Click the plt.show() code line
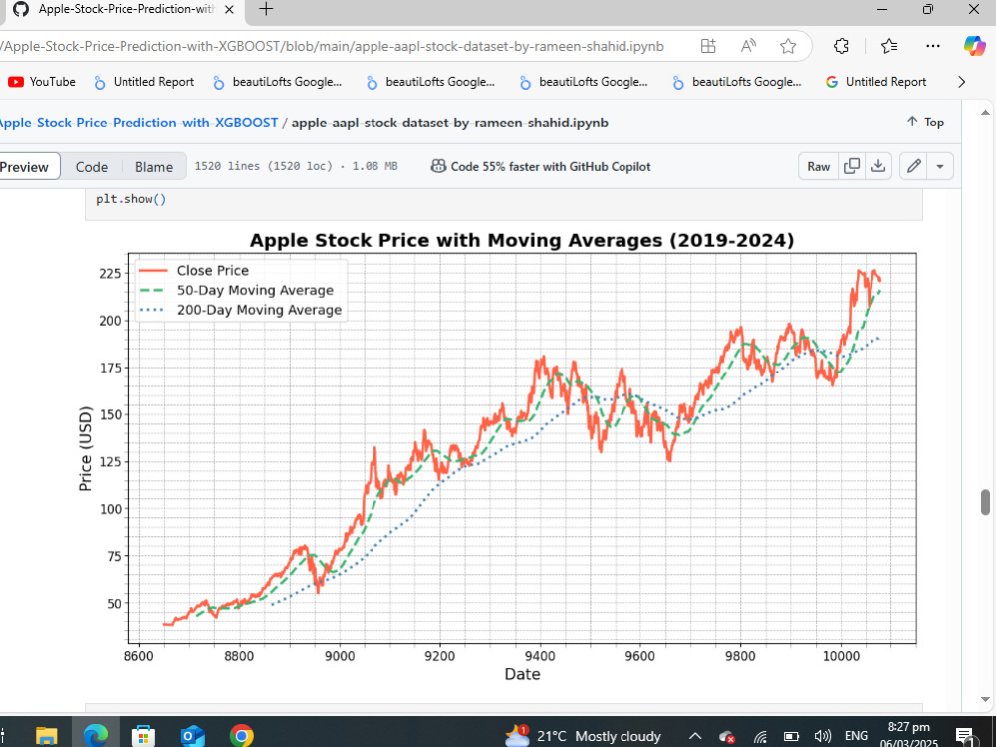The height and width of the screenshot is (747, 996). pos(130,199)
